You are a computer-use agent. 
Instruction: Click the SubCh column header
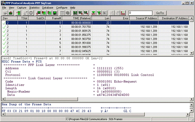point(37,18)
